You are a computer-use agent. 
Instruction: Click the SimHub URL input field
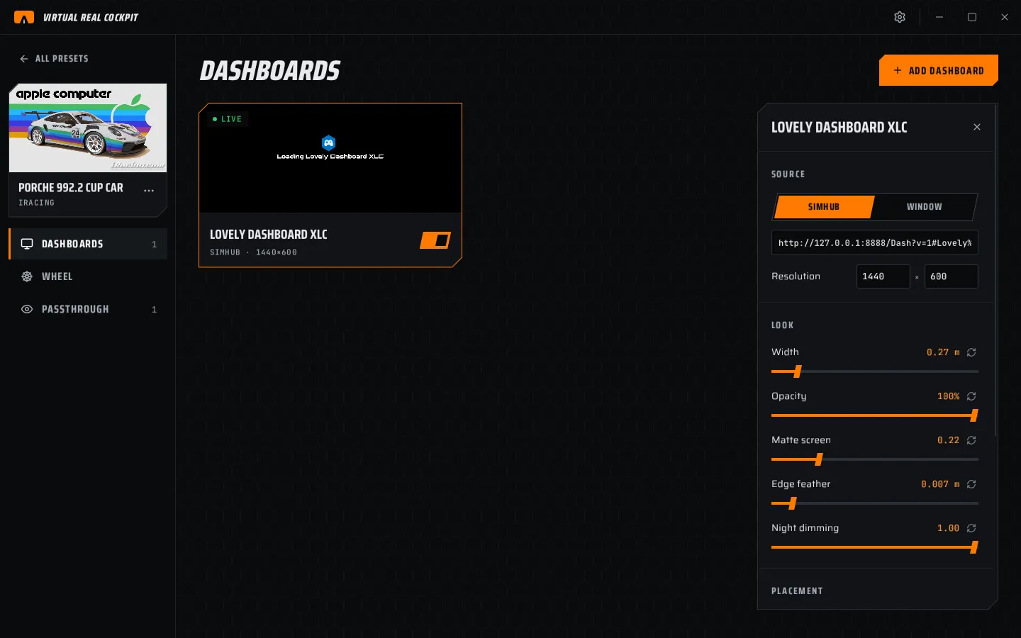[x=875, y=242]
